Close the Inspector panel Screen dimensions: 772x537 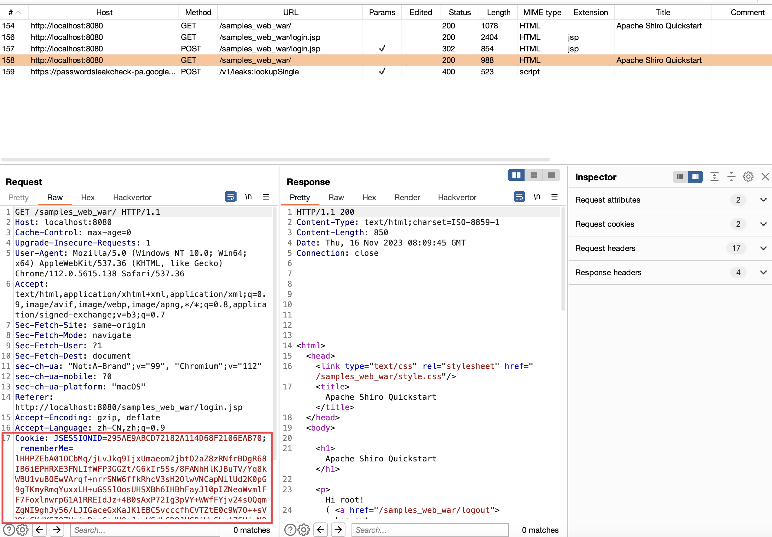(765, 177)
